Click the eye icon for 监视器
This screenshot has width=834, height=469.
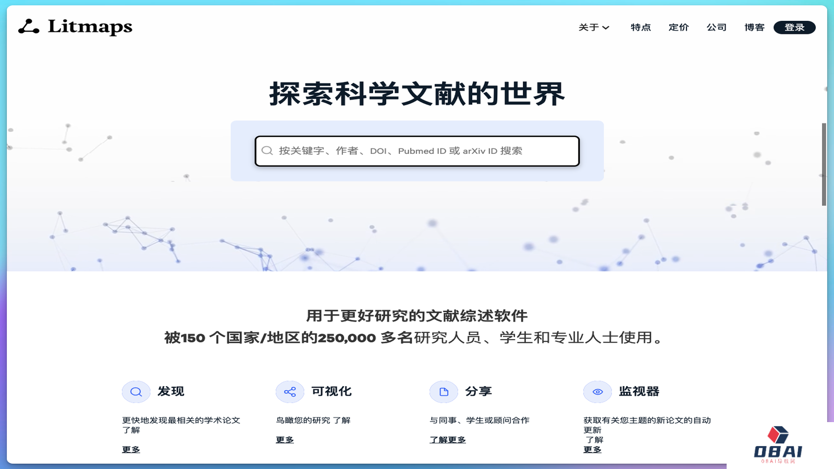click(x=597, y=391)
